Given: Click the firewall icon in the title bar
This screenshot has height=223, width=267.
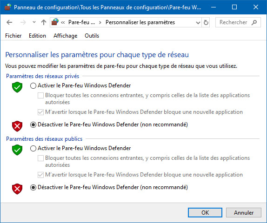Looking at the screenshot, I should click(7, 7).
